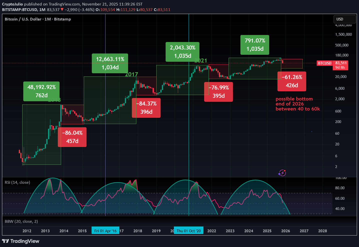Open the USD currency selector
The image size is (359, 247).
(x=344, y=19)
